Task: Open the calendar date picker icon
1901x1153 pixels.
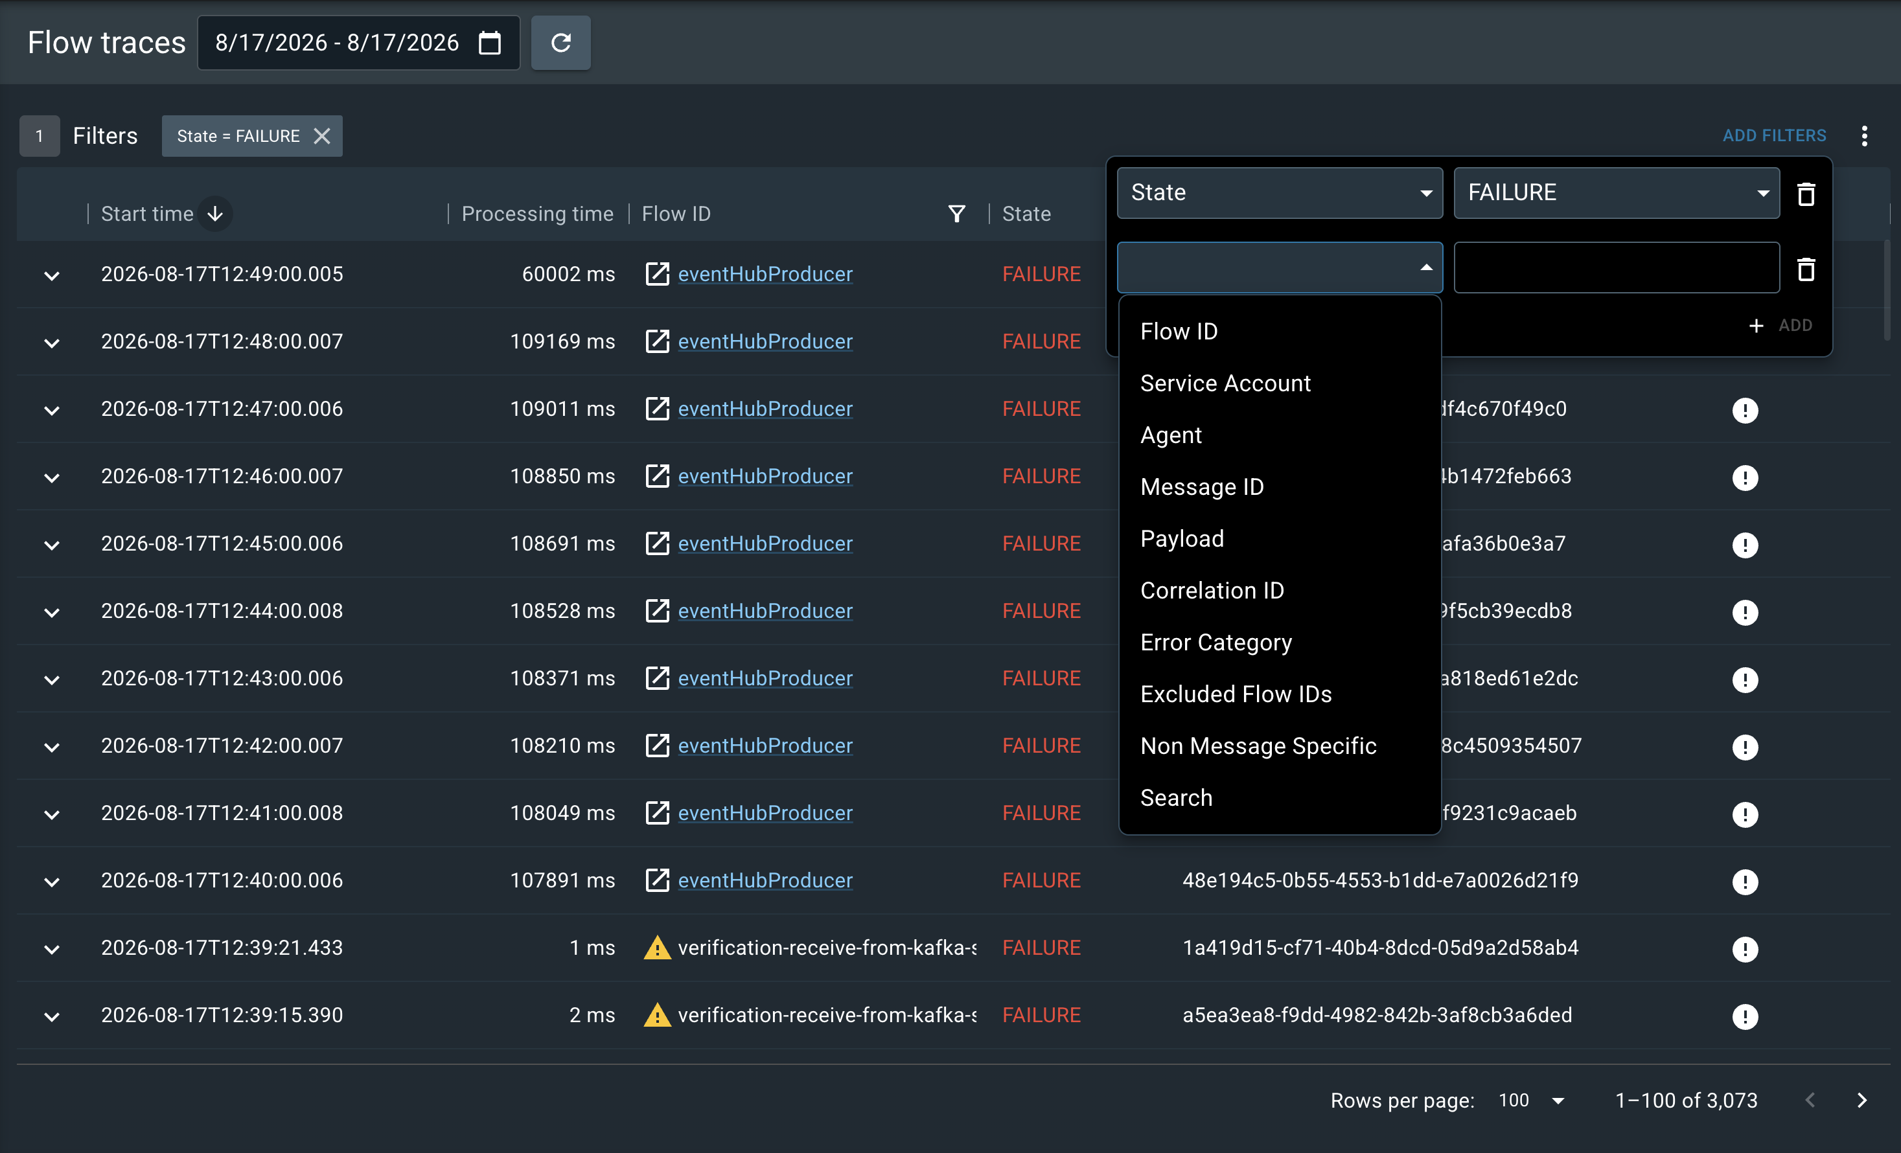Action: [x=489, y=42]
